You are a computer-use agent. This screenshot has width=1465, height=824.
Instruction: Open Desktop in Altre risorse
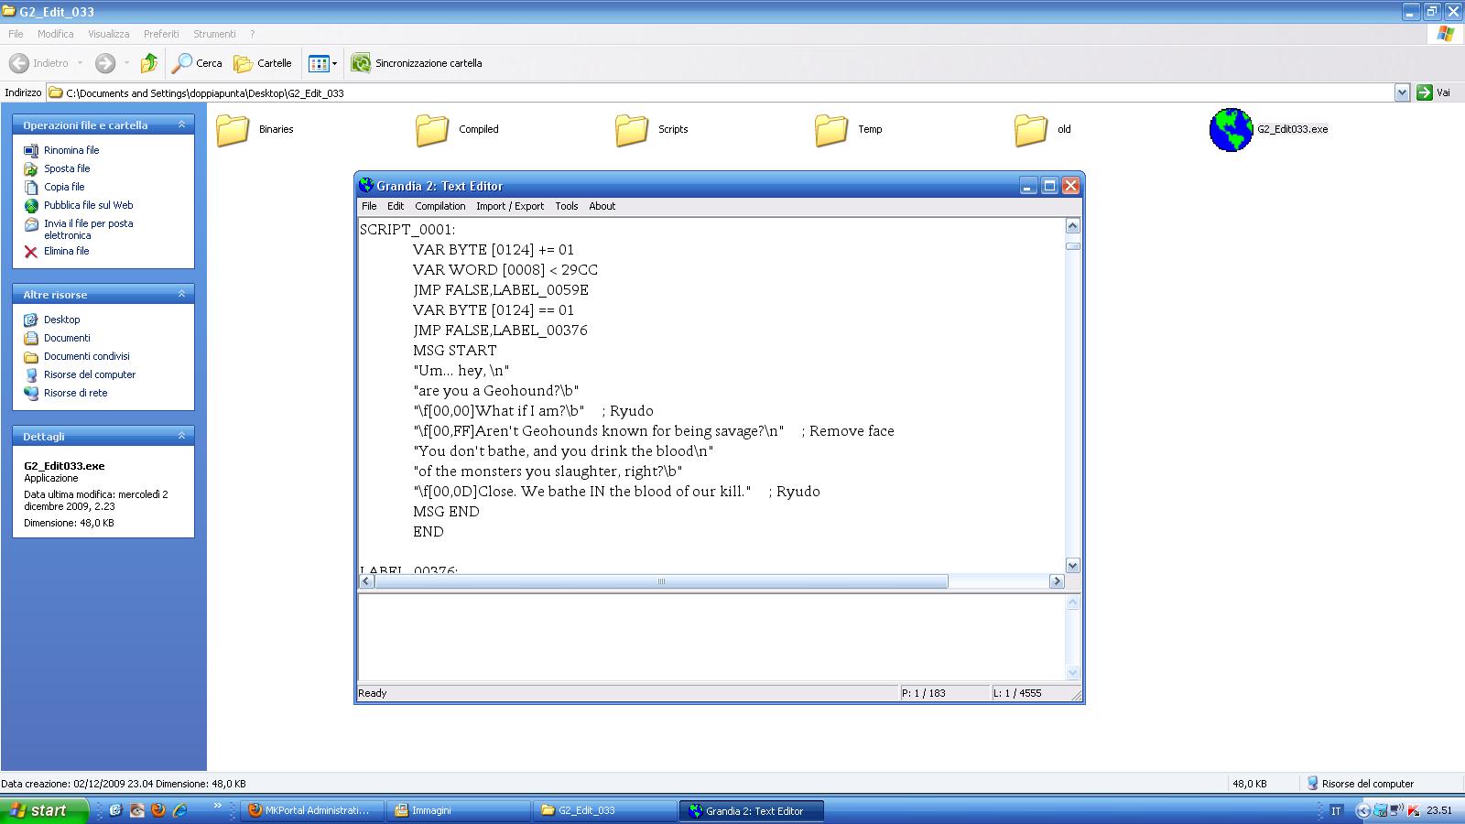click(x=61, y=320)
